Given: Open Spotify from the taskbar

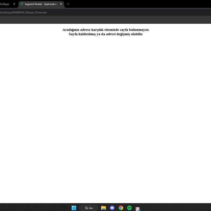Looking at the screenshot, I should (129, 208).
